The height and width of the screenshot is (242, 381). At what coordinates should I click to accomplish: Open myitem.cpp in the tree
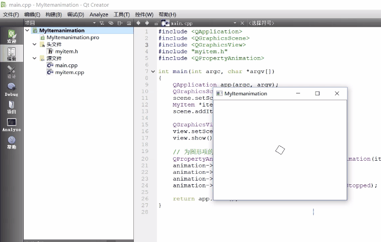(x=69, y=72)
